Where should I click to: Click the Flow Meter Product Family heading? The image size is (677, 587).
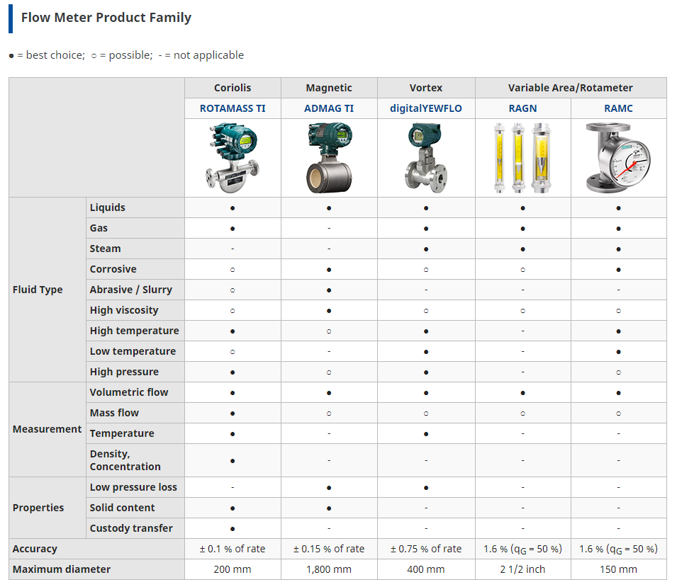click(106, 18)
